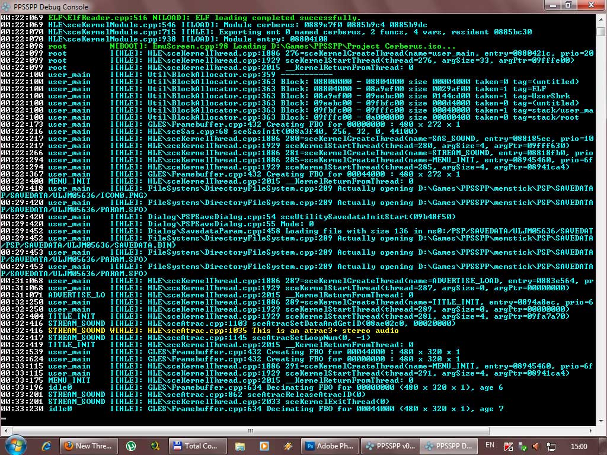The height and width of the screenshot is (455, 607).
Task: Click the yellow "This is an atrac3+ stereo audio" warning
Action: 200,331
